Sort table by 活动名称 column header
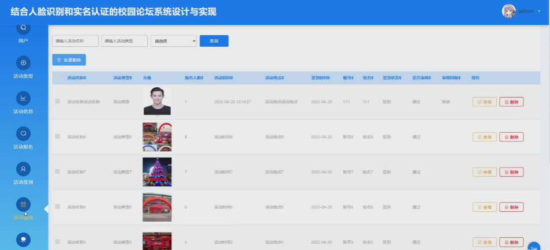This screenshot has height=250, width=550. [x=77, y=78]
